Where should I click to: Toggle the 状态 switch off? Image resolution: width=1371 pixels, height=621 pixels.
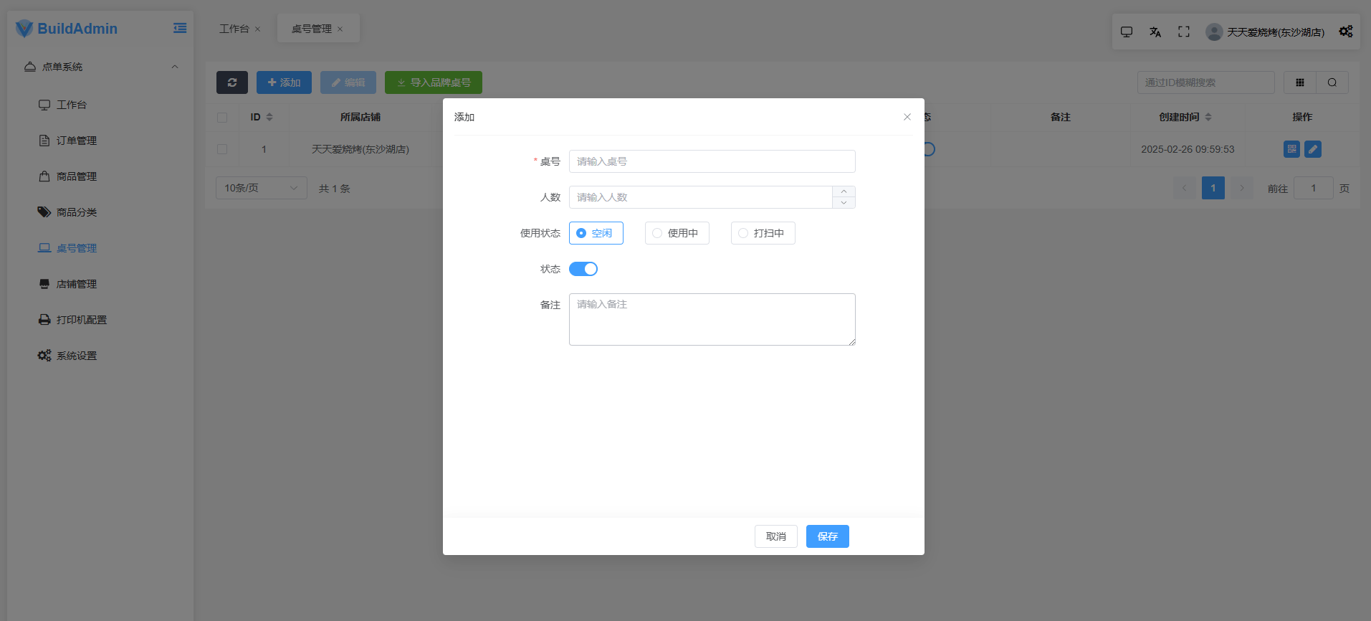coord(583,269)
